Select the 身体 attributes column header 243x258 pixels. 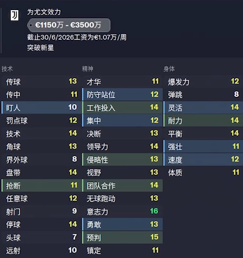[x=169, y=69]
